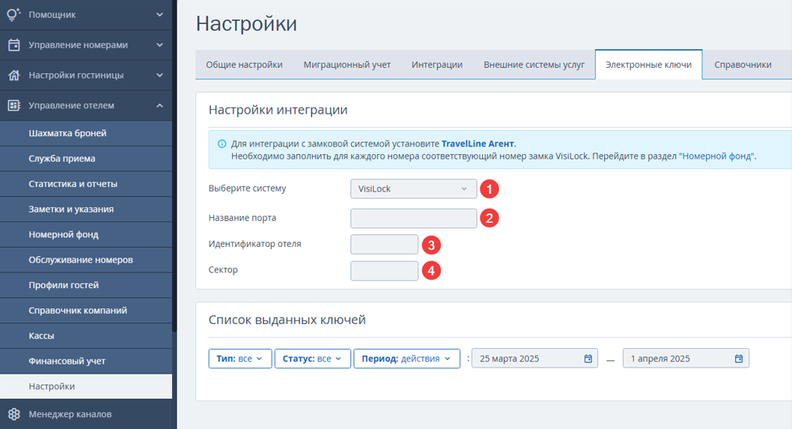This screenshot has height=429, width=792.
Task: Open Шахматка броней in sidebar
Action: click(x=86, y=133)
